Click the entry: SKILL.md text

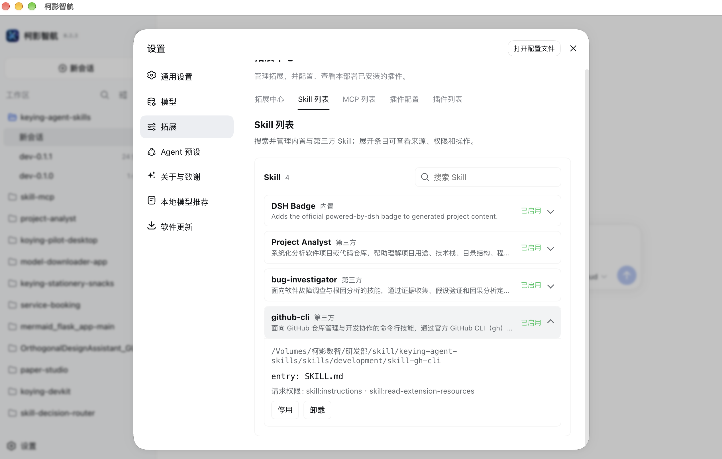pyautogui.click(x=307, y=376)
